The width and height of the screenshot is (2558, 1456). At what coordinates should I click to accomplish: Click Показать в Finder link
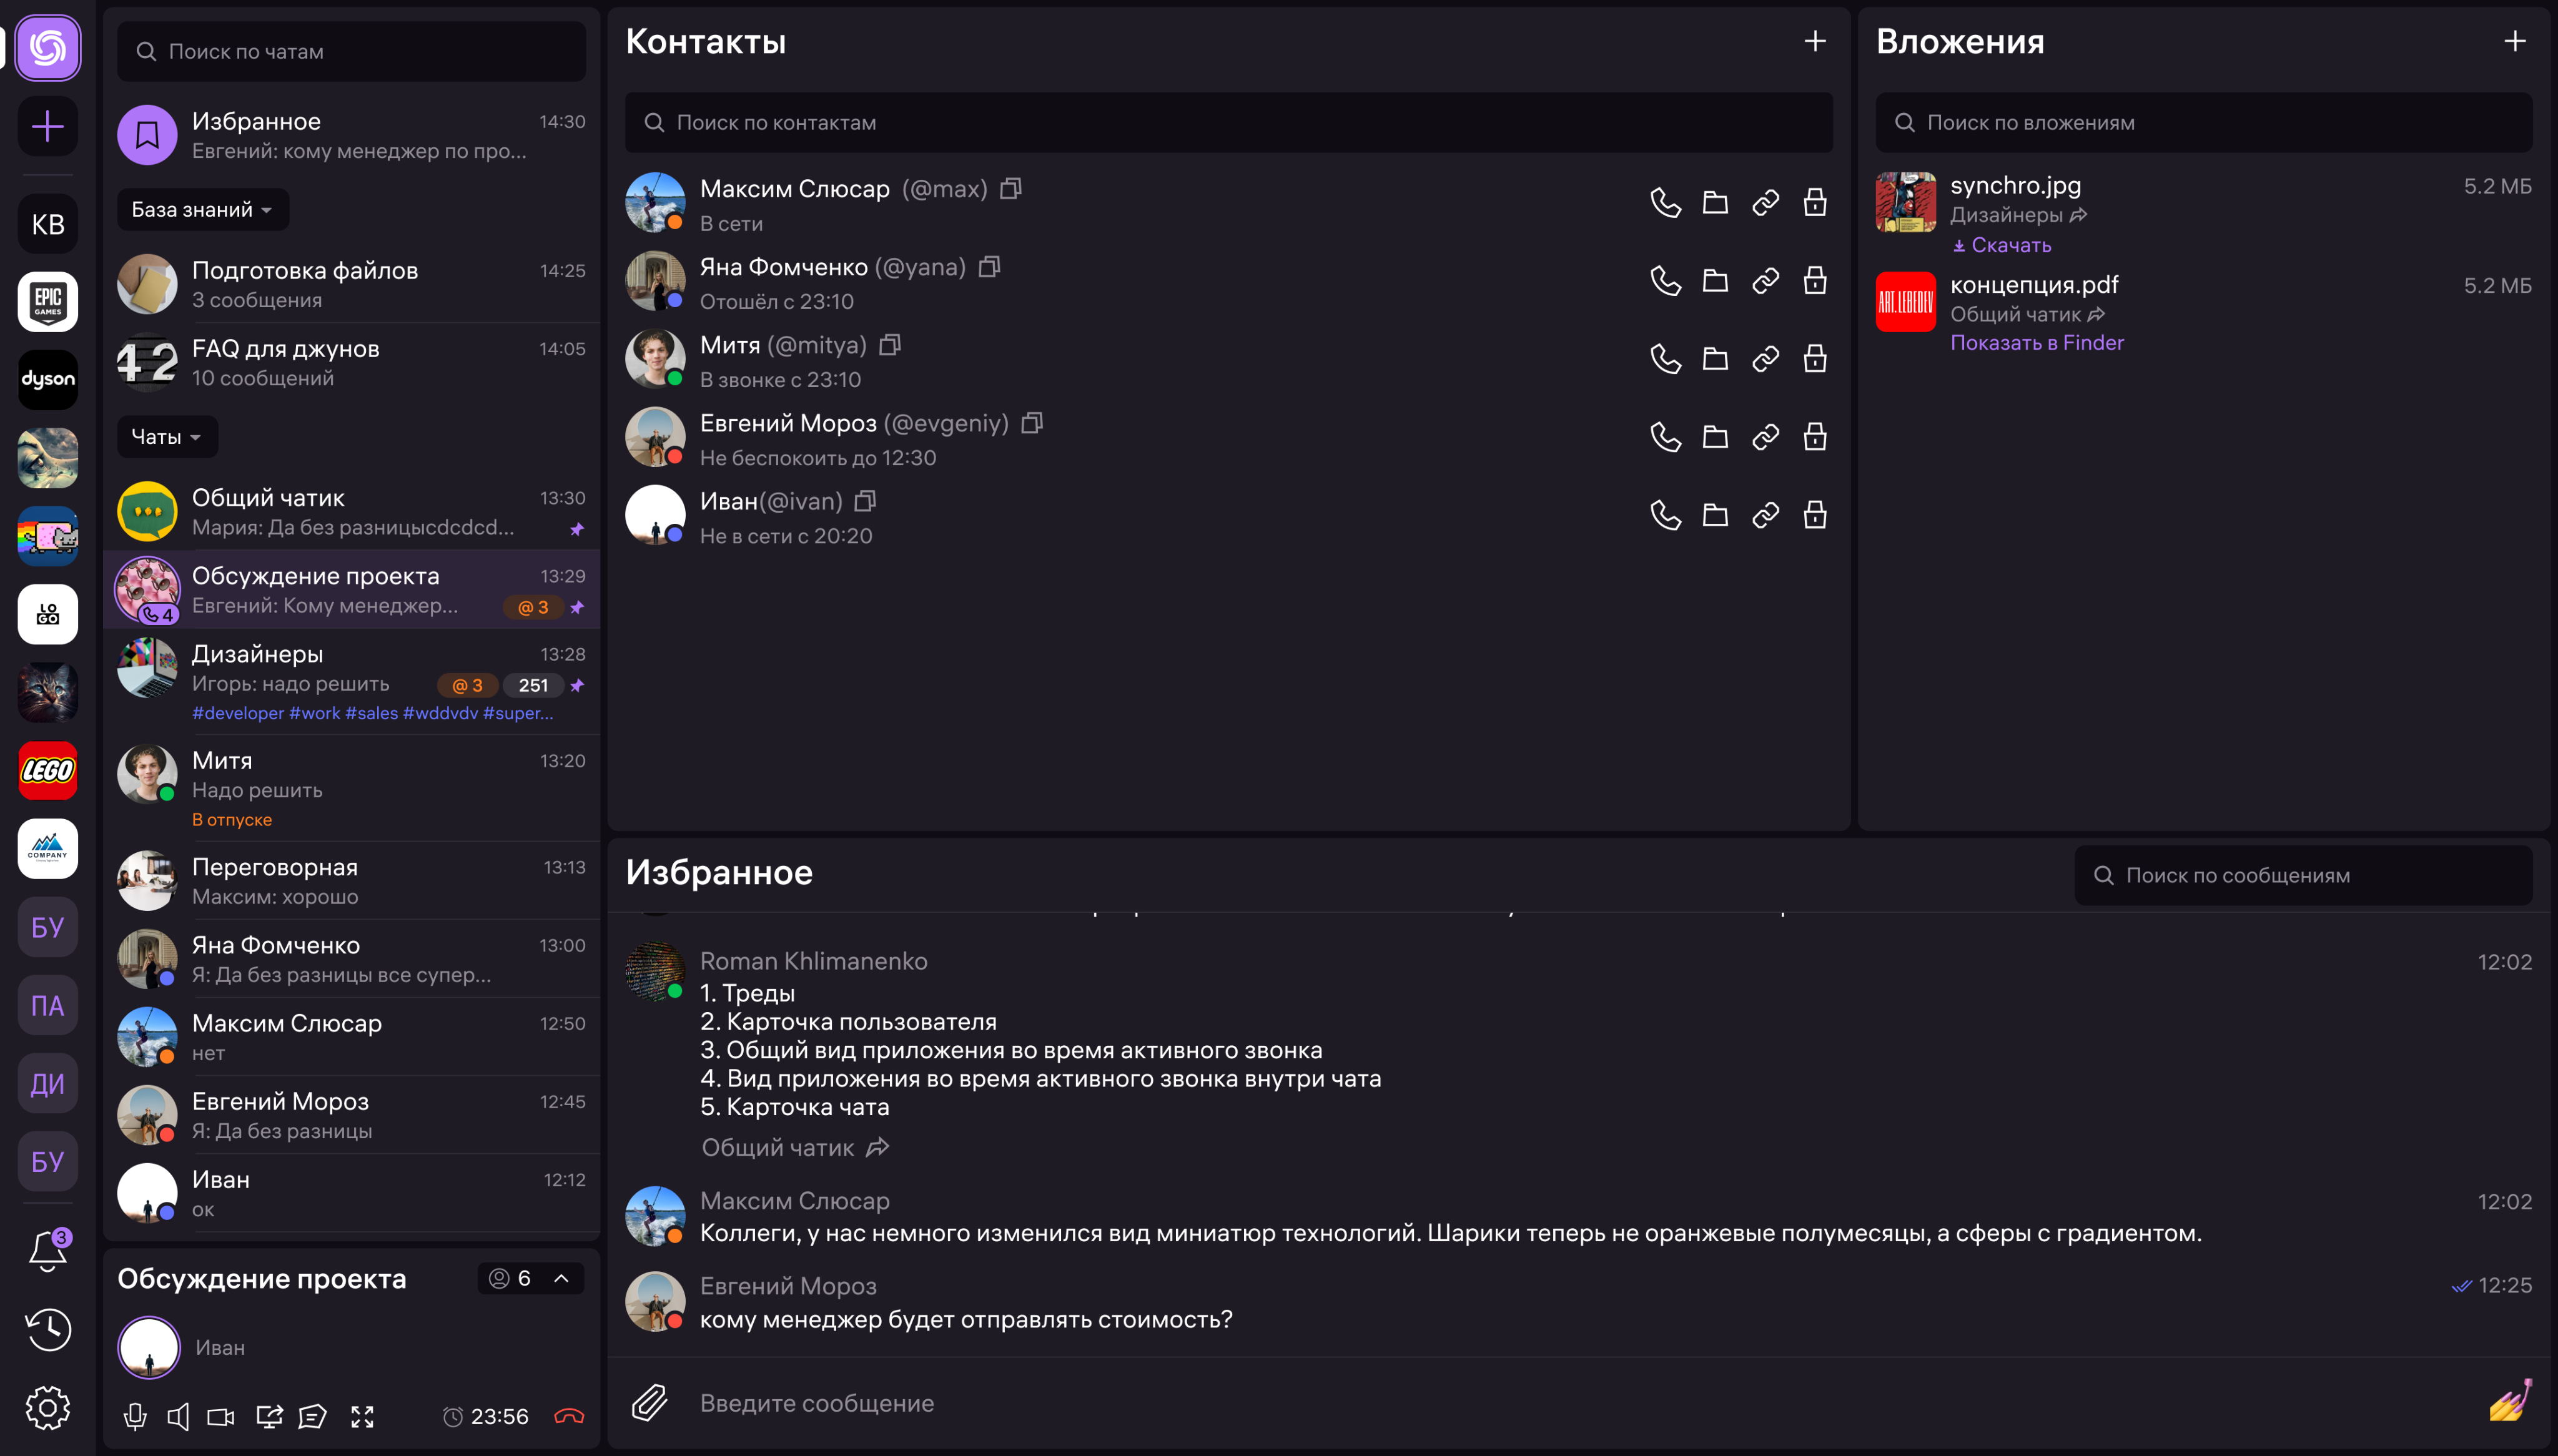(2036, 343)
